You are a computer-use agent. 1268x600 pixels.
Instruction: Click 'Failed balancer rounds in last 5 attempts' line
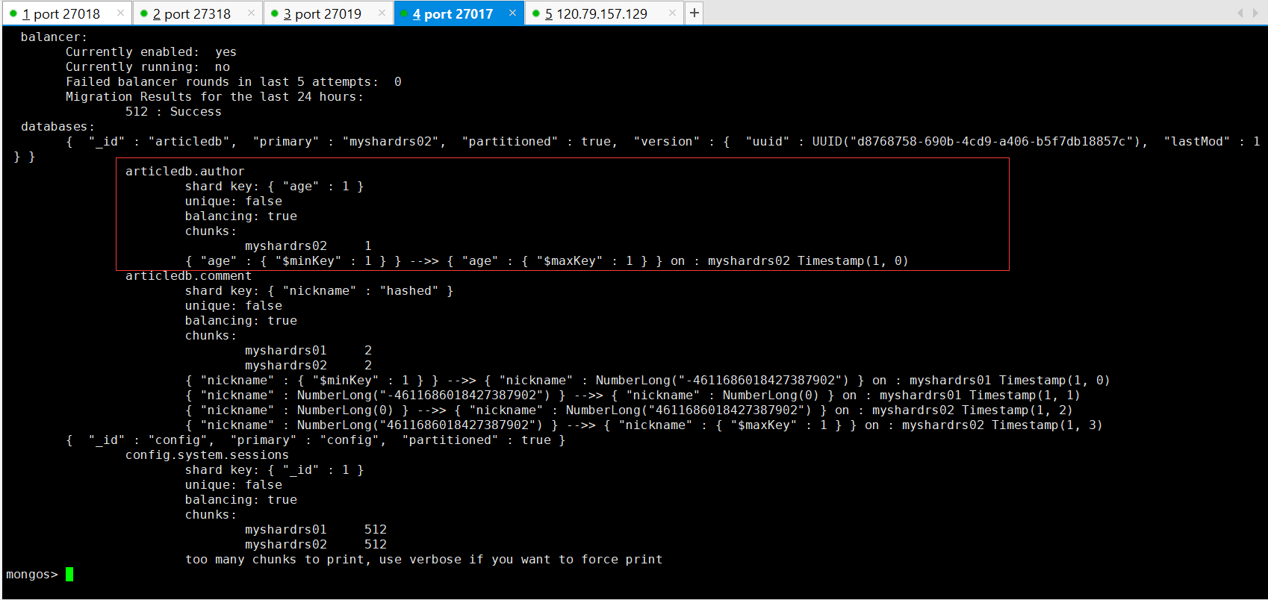[234, 81]
